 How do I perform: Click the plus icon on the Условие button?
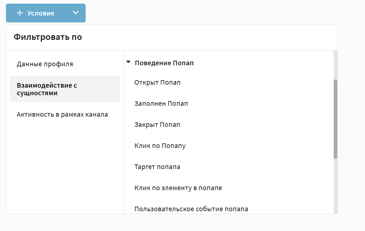(20, 13)
